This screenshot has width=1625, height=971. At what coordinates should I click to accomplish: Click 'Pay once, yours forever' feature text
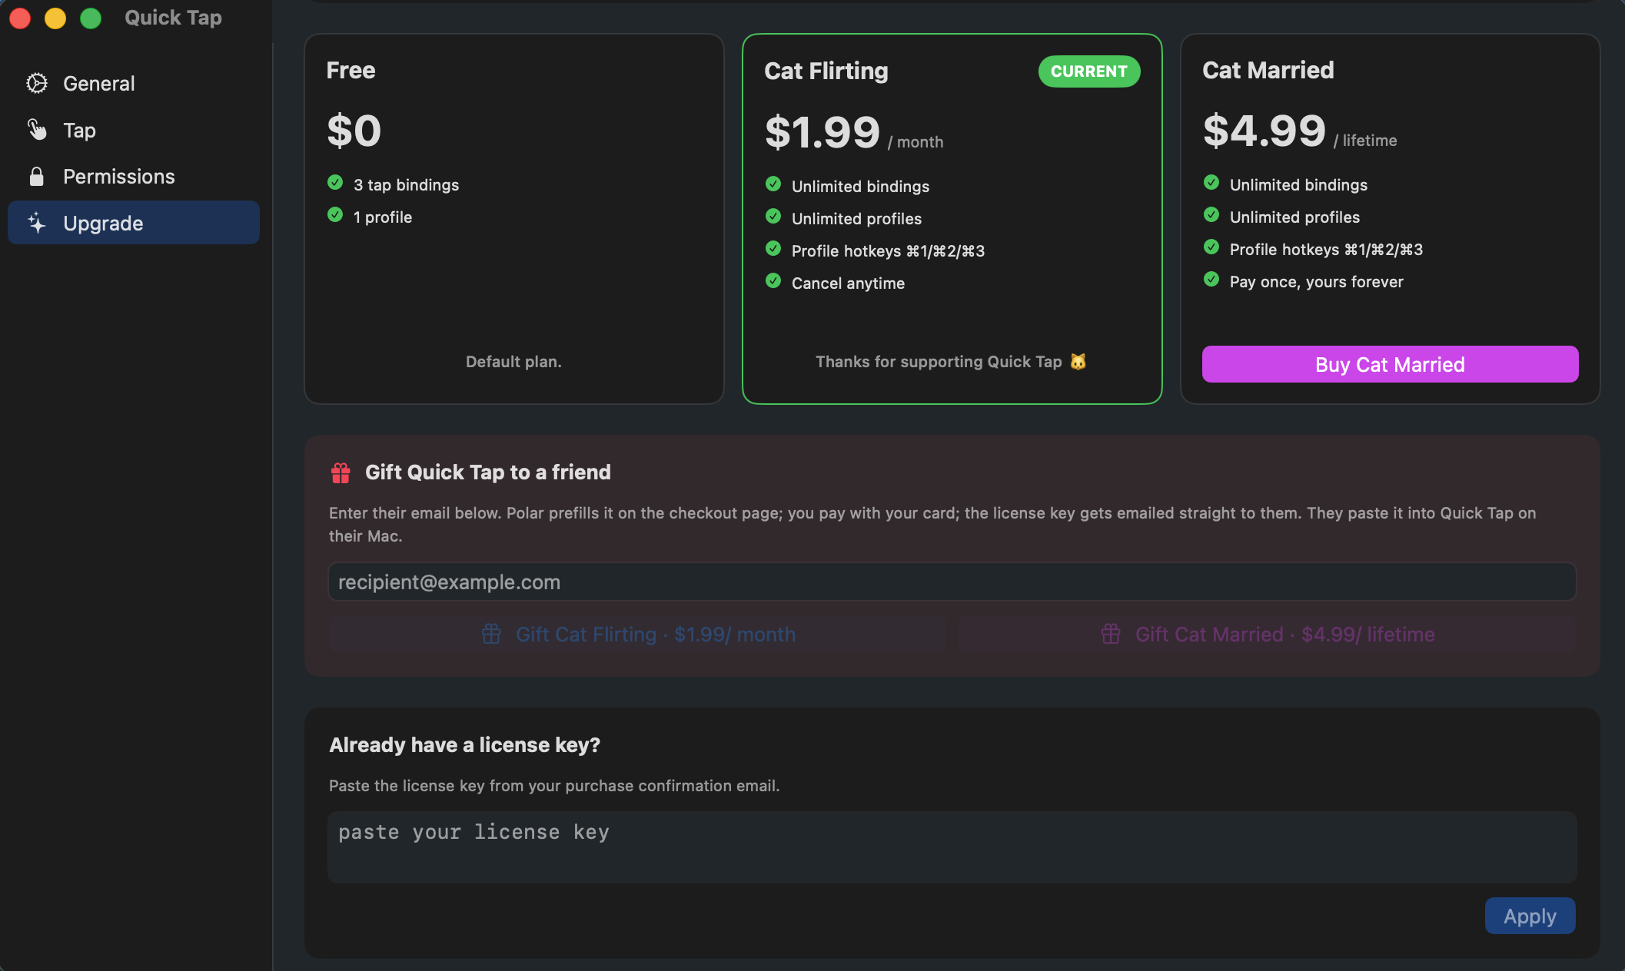coord(1317,282)
